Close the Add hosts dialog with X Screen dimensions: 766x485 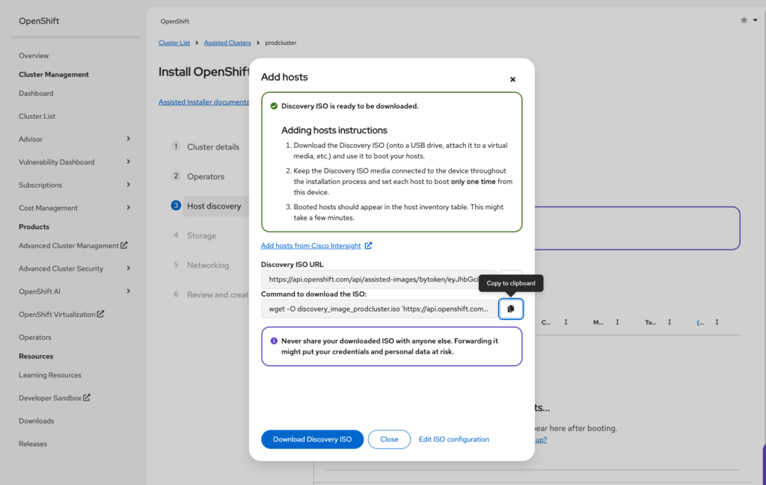[512, 79]
